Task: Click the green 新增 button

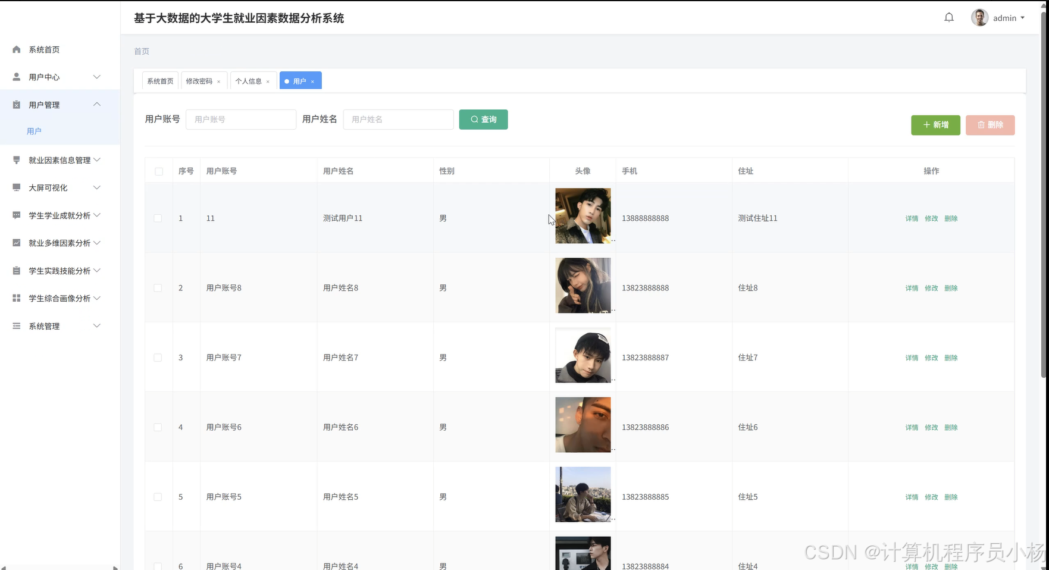Action: point(935,125)
